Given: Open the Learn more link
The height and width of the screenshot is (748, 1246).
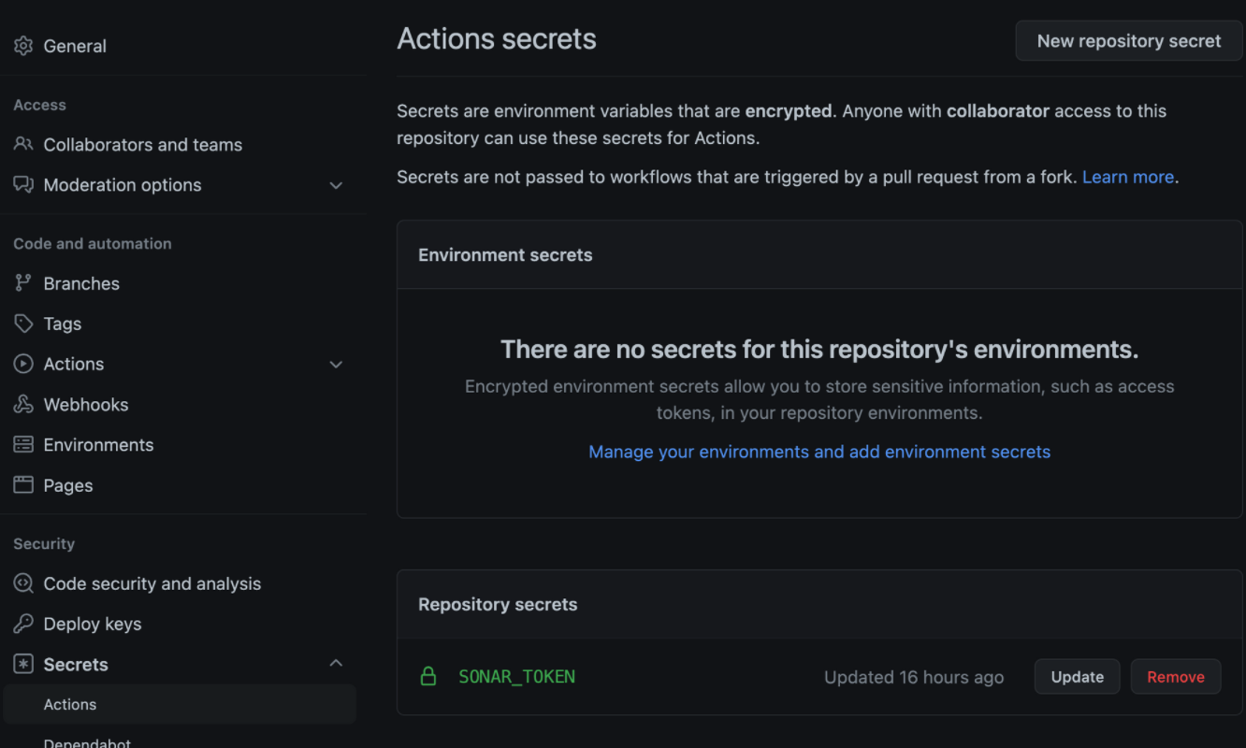Looking at the screenshot, I should click(x=1127, y=177).
